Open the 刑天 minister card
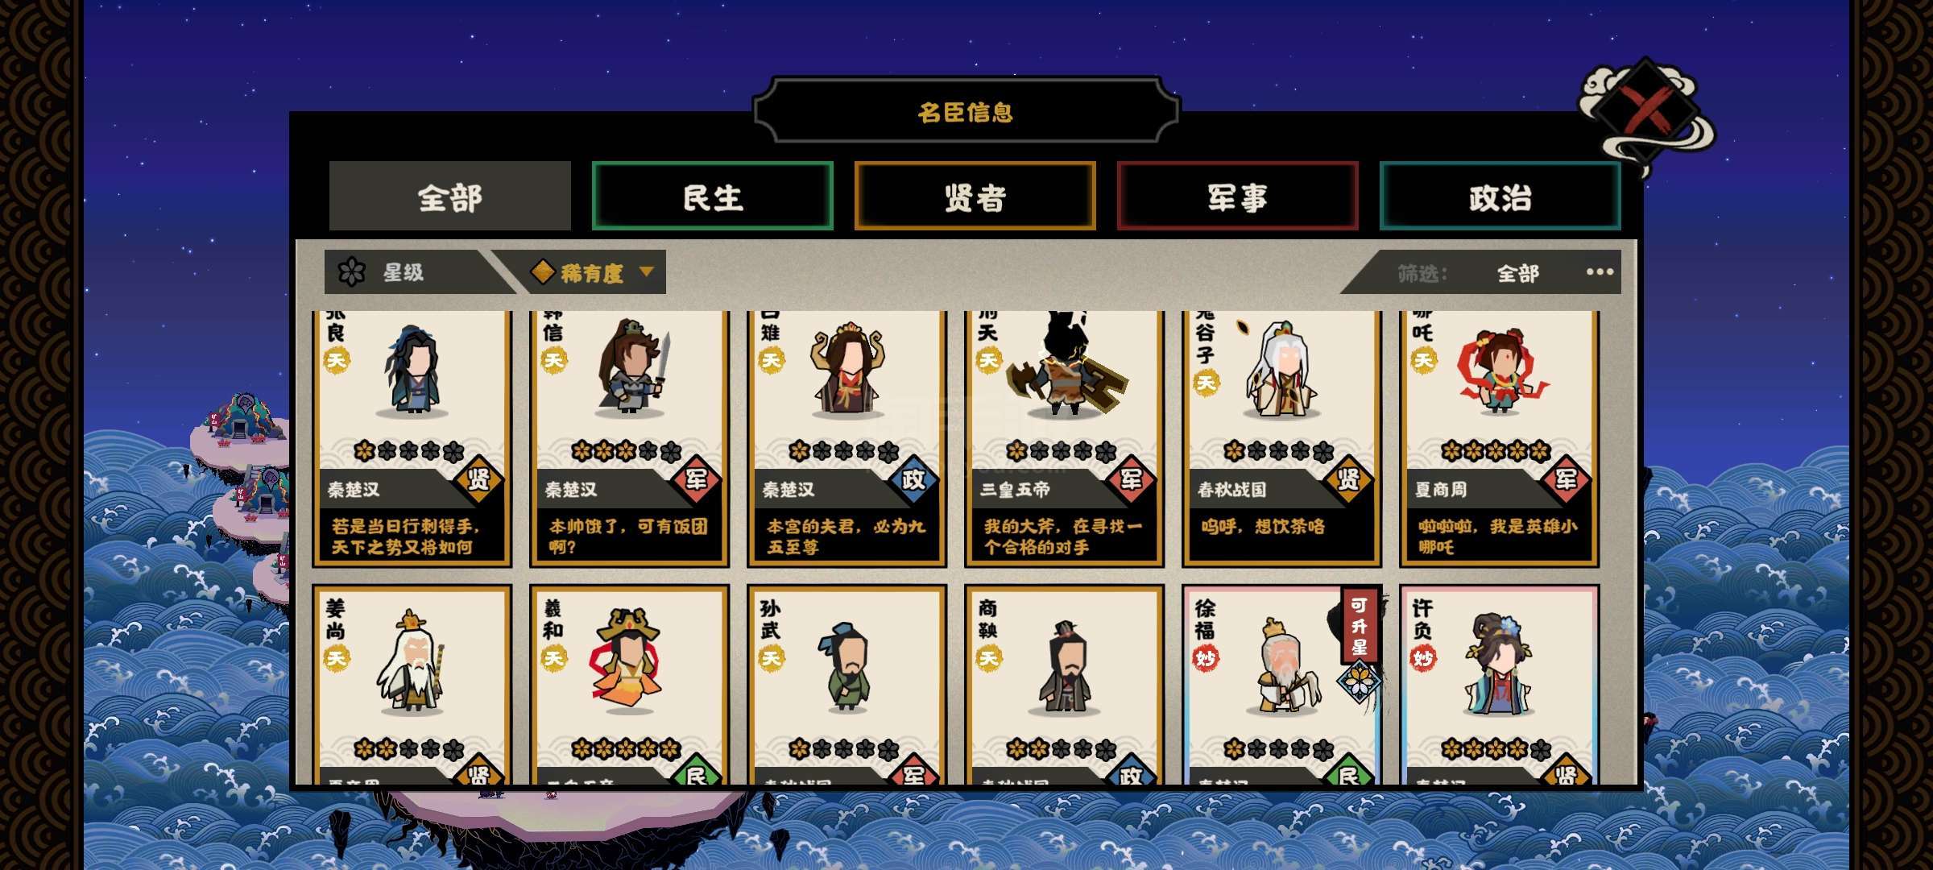This screenshot has width=1933, height=870. click(1064, 437)
